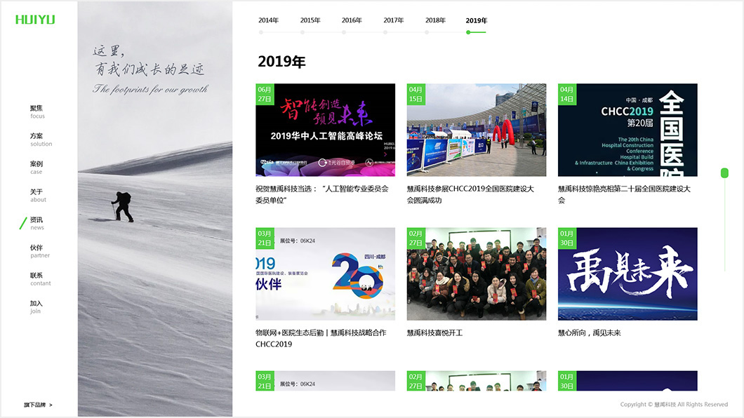This screenshot has height=418, width=744.
Task: Click the 2019年 section heading
Action: tap(281, 62)
